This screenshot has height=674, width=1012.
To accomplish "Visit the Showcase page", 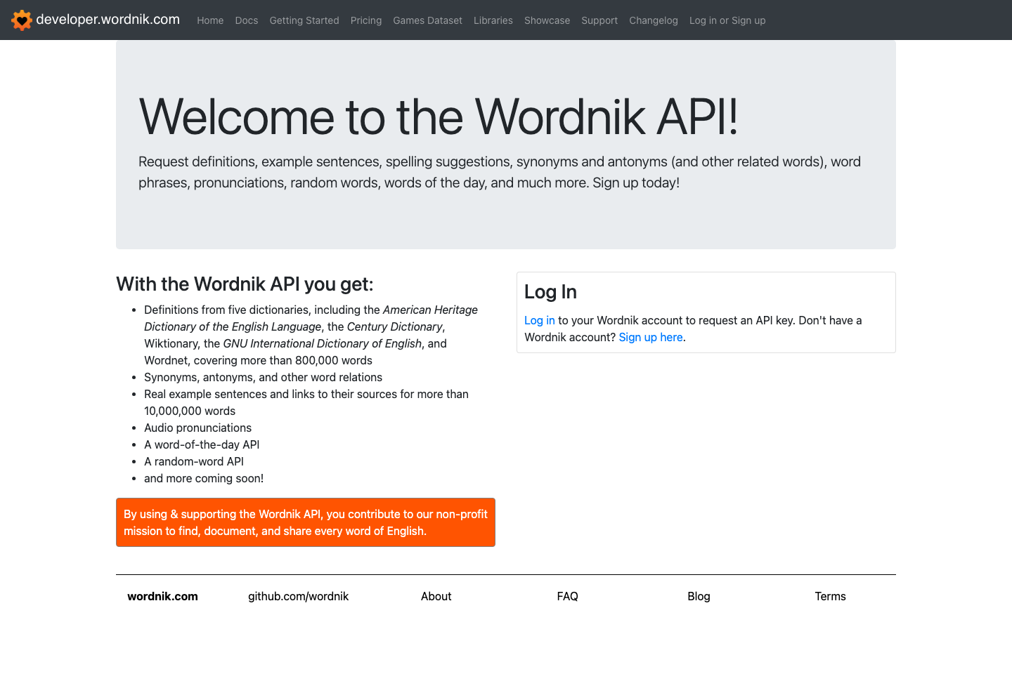I will pyautogui.click(x=547, y=20).
